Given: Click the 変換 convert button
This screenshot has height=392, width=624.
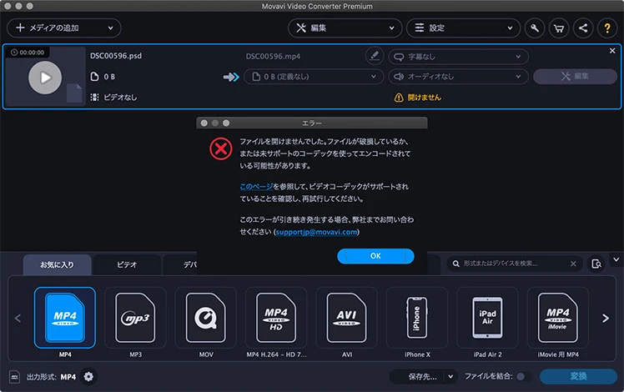Looking at the screenshot, I should pyautogui.click(x=578, y=376).
